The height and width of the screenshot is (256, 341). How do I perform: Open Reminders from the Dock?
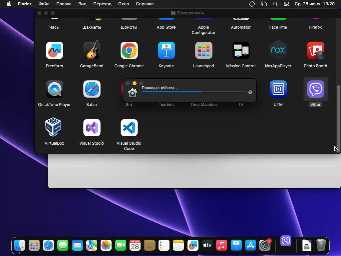point(164,245)
